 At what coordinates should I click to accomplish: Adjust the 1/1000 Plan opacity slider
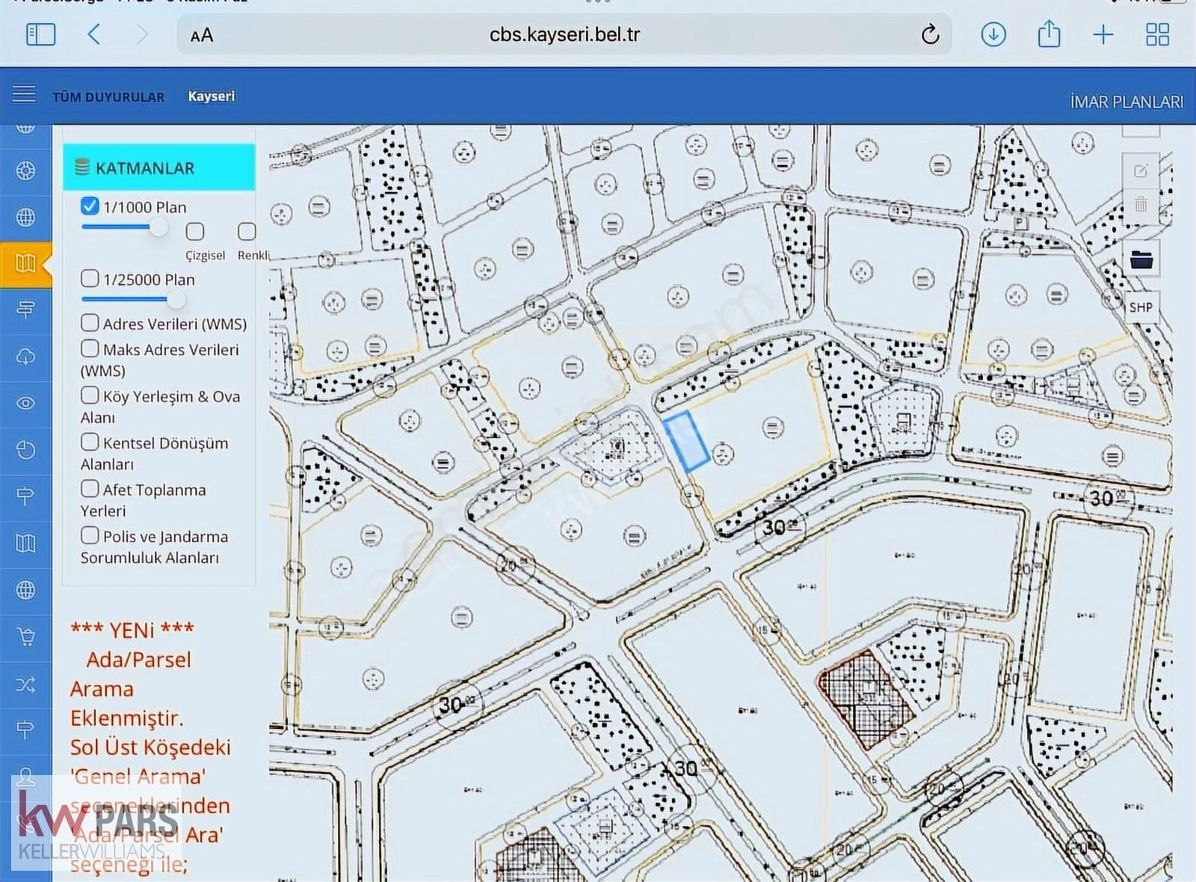point(158,227)
